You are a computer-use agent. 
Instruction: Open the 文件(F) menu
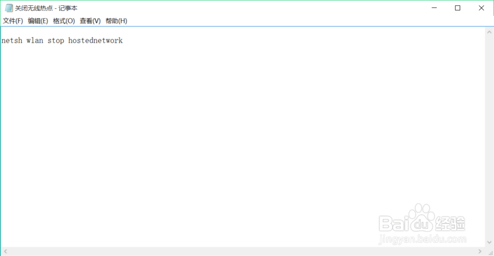(x=13, y=21)
